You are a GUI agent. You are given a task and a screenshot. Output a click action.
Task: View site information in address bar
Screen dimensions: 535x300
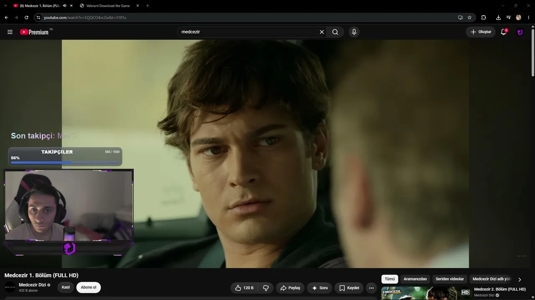(x=38, y=17)
